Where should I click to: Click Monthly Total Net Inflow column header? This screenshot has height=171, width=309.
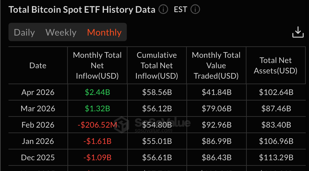tap(97, 66)
